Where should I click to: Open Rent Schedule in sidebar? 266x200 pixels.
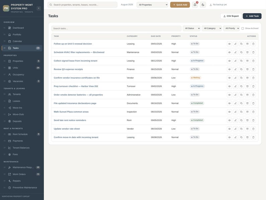click(x=22, y=134)
